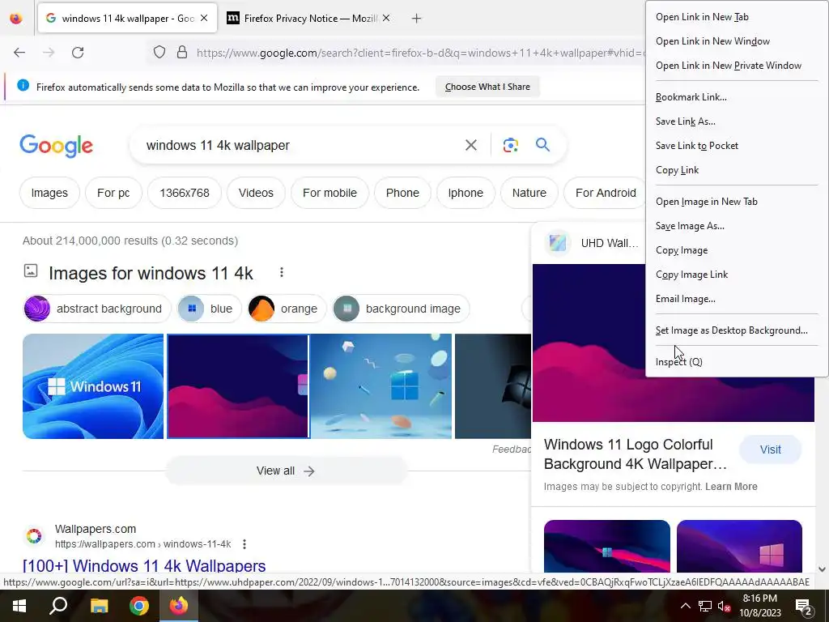Screen dimensions: 829x622
Task: Open light blue floating shapes wallpaper thumbnail
Action: 381,386
